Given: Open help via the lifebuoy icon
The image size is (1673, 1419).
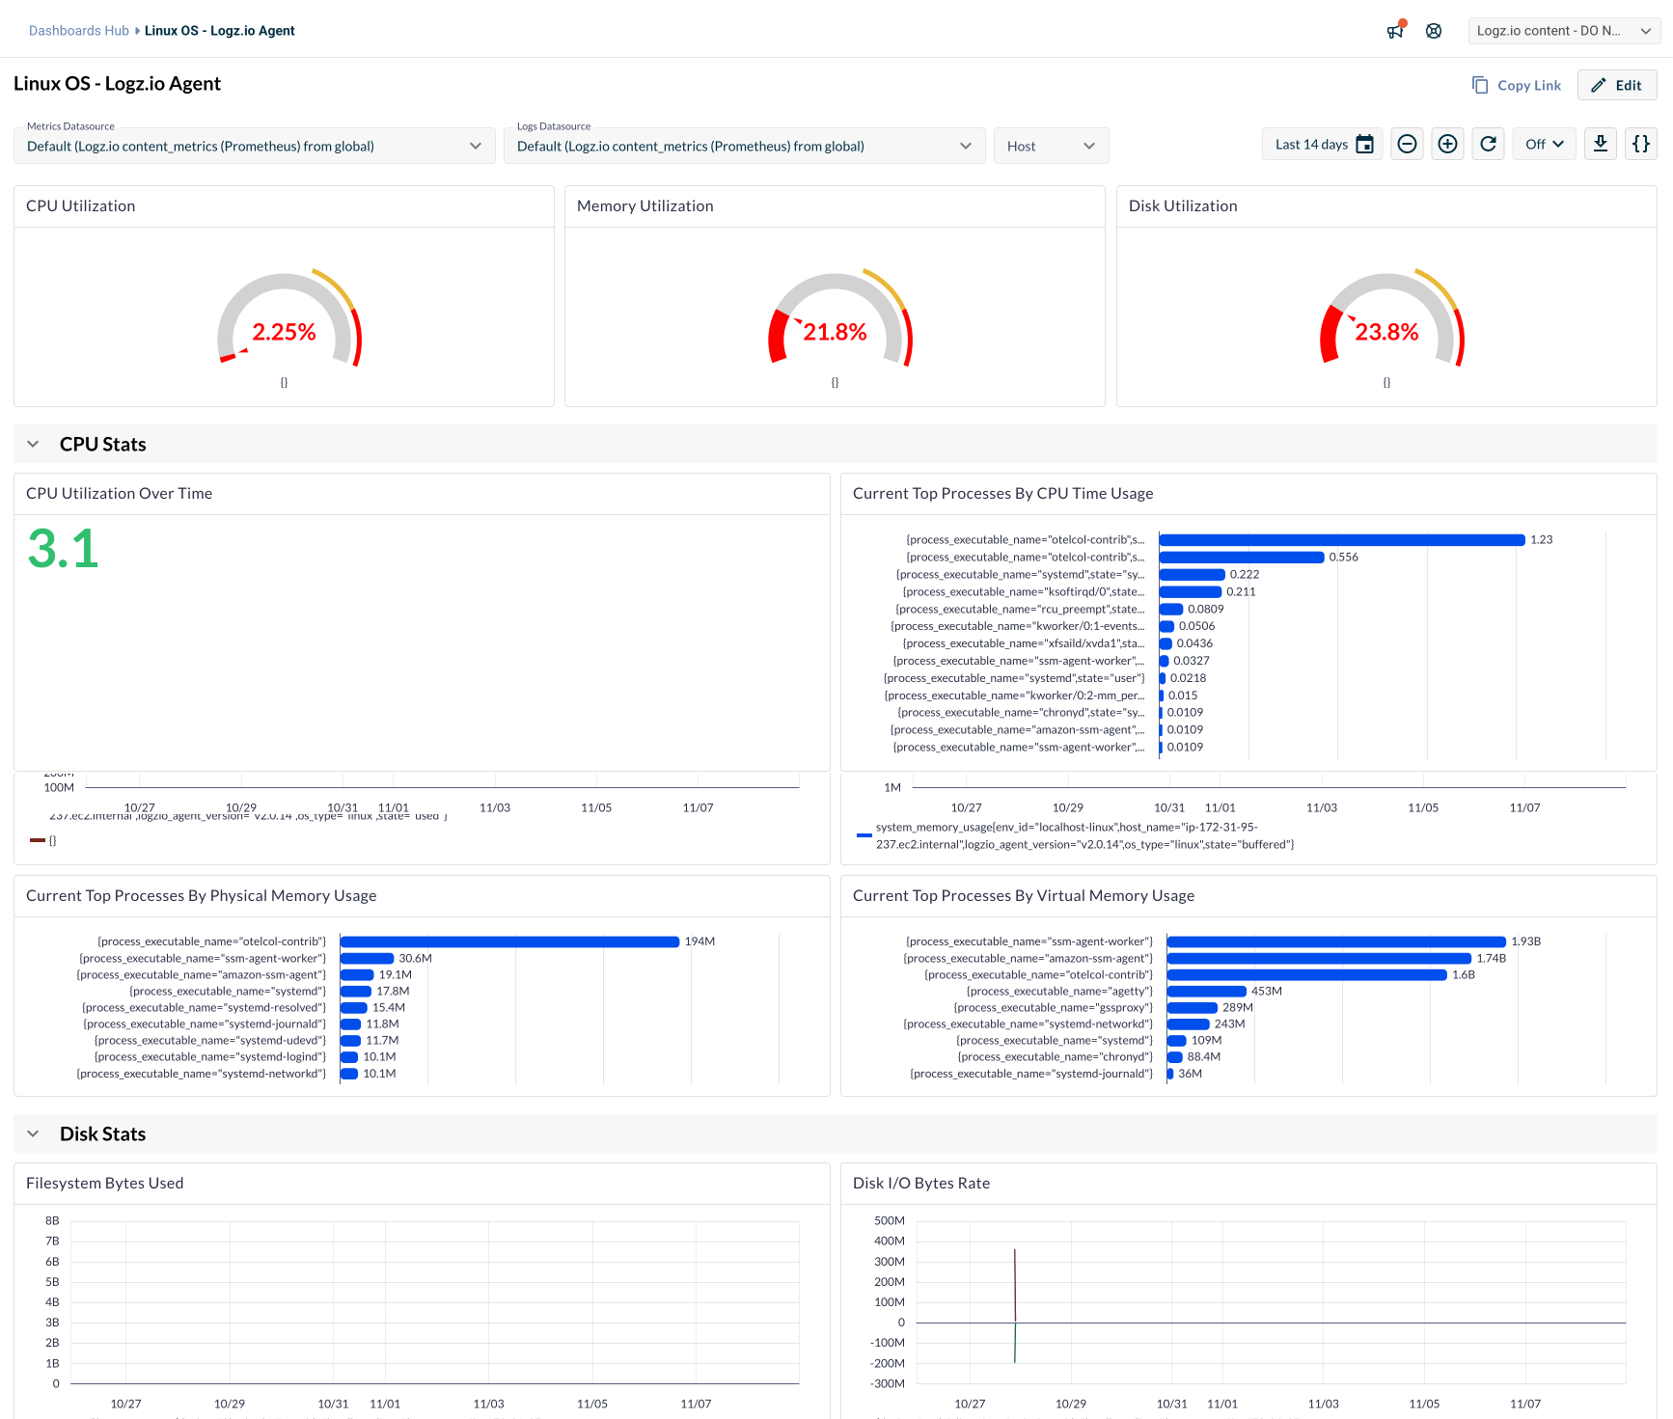Looking at the screenshot, I should click(x=1434, y=30).
